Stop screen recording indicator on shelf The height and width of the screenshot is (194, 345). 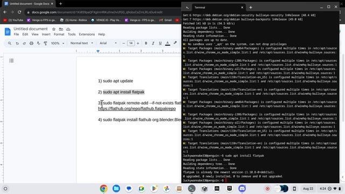[x=267, y=189]
